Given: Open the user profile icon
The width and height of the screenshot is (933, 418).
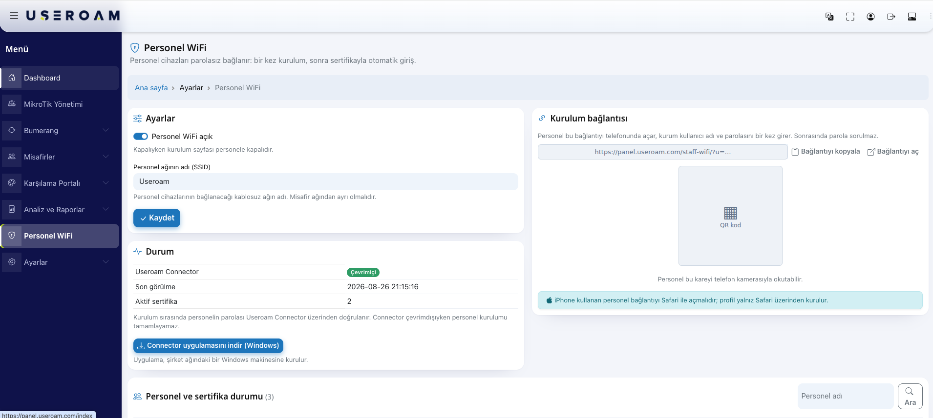Looking at the screenshot, I should (870, 17).
